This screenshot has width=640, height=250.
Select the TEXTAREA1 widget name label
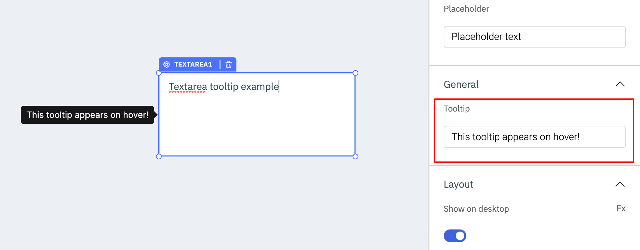(193, 64)
